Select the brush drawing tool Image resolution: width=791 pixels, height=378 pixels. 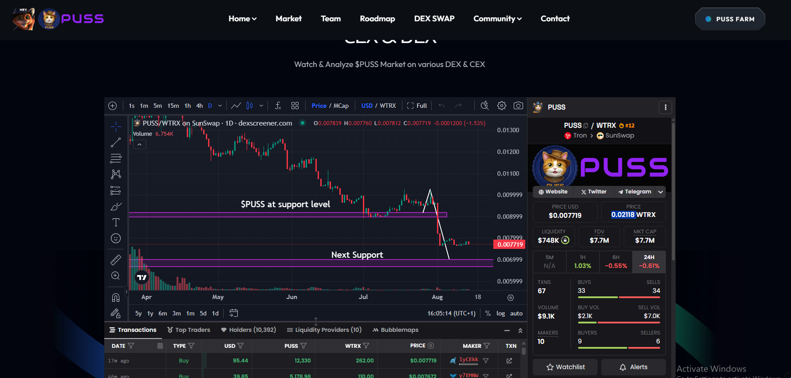coord(116,206)
